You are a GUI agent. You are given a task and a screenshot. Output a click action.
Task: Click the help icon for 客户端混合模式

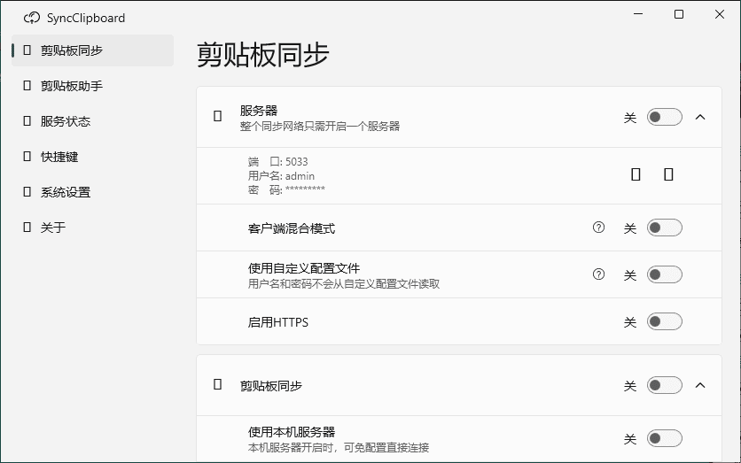(598, 228)
